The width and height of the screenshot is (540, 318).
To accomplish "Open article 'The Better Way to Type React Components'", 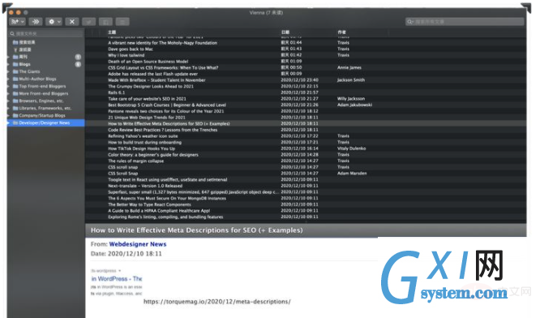I will point(149,204).
